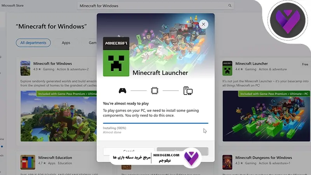
Task: Click the 4.4 star rating of Minecraft Launcher
Action: [x=239, y=69]
